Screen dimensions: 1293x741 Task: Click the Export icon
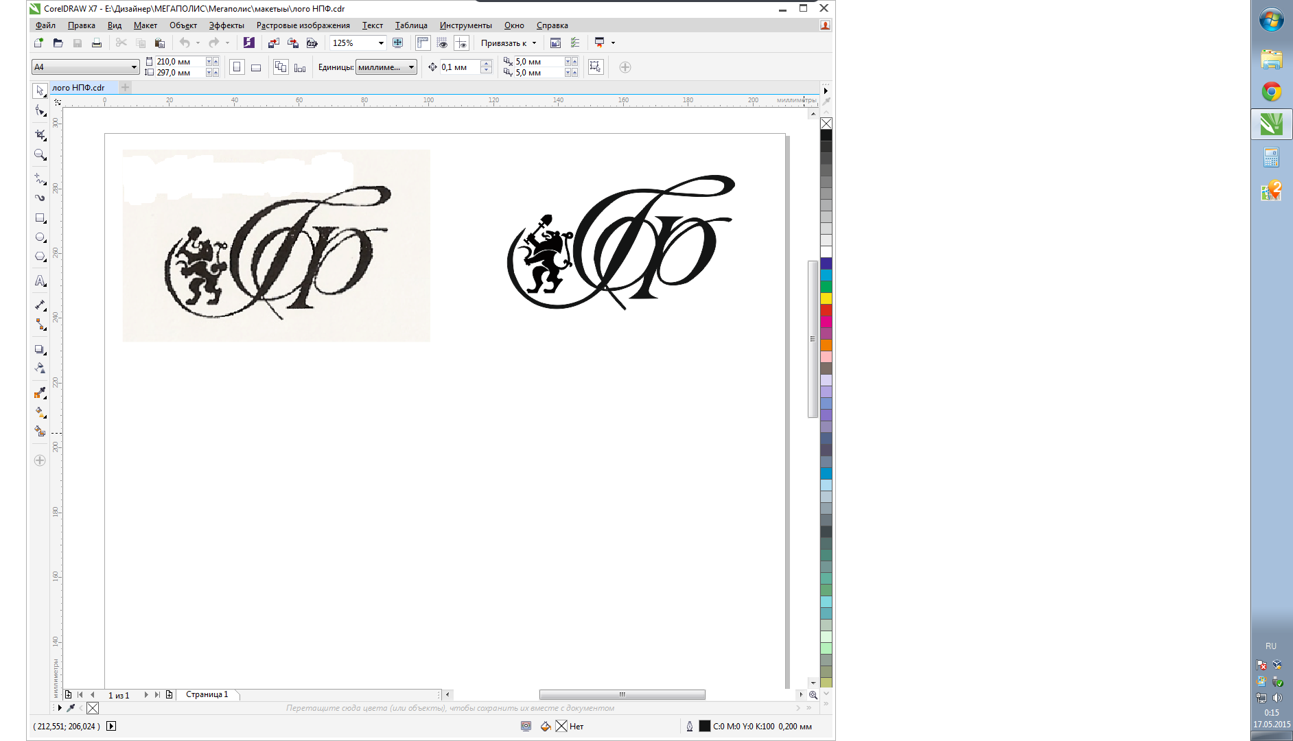[293, 43]
